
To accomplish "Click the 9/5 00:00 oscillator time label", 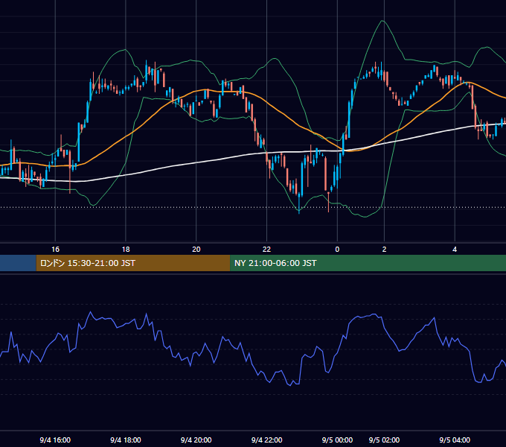I will 337,440.
